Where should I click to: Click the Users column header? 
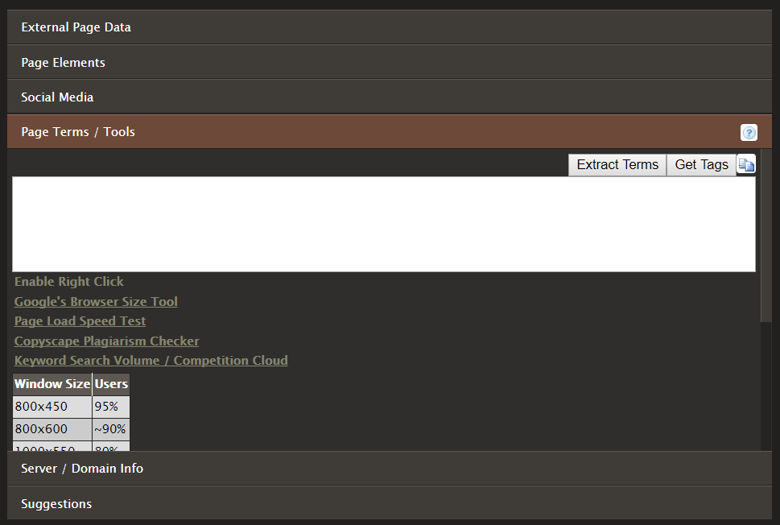pyautogui.click(x=111, y=384)
